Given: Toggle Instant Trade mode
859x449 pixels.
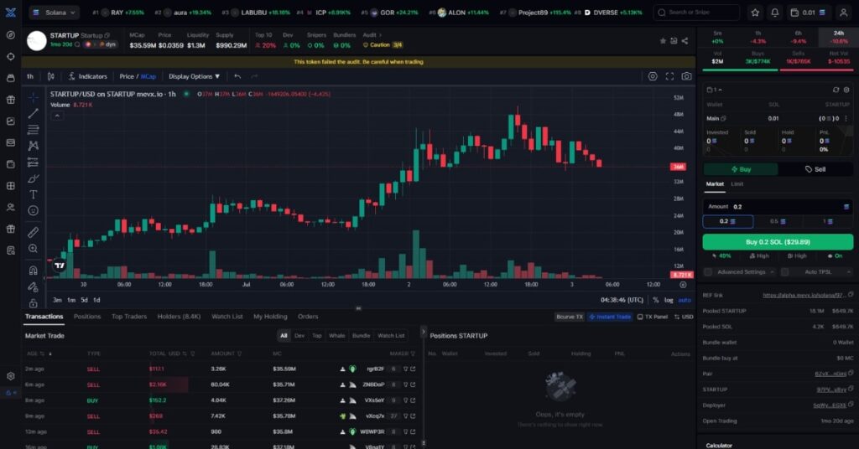Looking at the screenshot, I should point(610,317).
